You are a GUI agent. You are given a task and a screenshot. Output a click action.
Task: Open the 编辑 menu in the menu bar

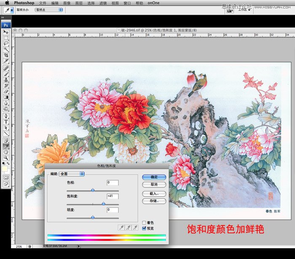[55, 3]
